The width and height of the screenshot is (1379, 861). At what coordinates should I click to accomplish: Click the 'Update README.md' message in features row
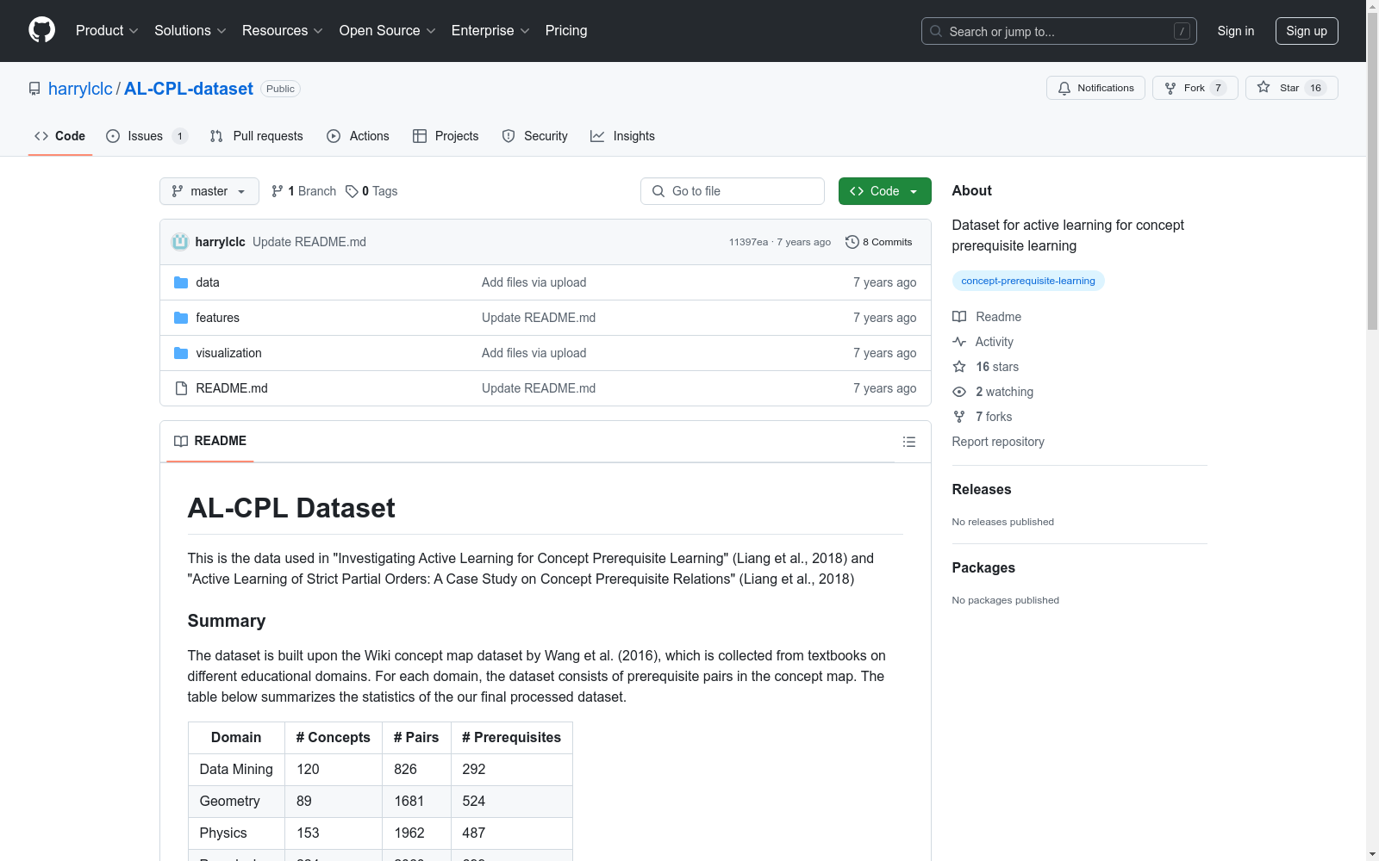[539, 318]
